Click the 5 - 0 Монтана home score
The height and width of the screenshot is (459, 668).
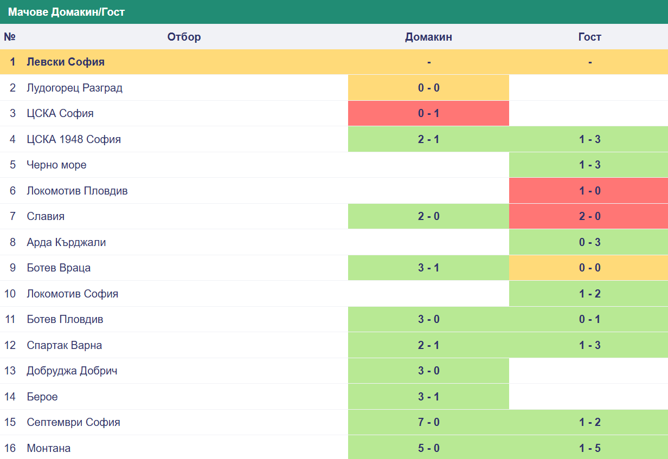428,448
